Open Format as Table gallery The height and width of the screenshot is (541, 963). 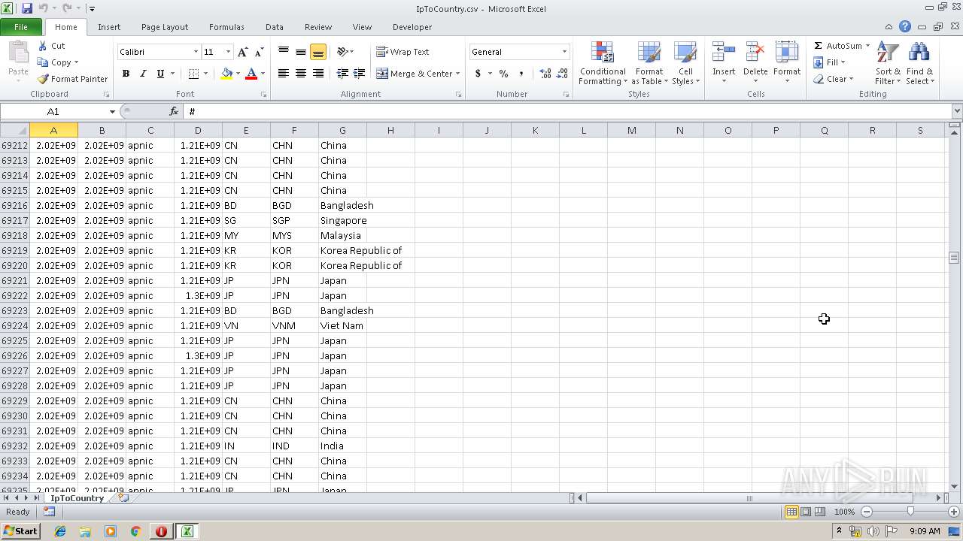coord(649,64)
